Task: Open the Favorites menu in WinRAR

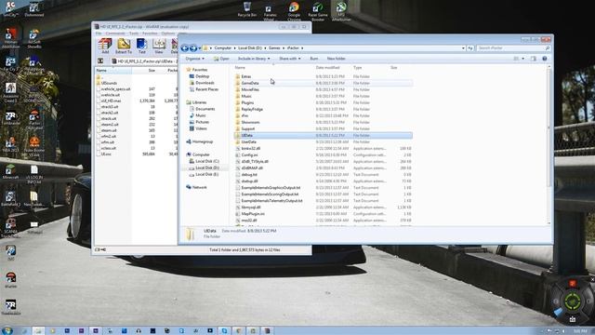Action: [150, 33]
